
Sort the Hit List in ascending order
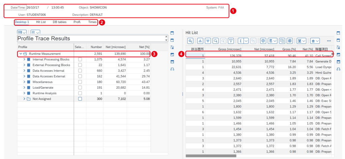tap(200, 41)
